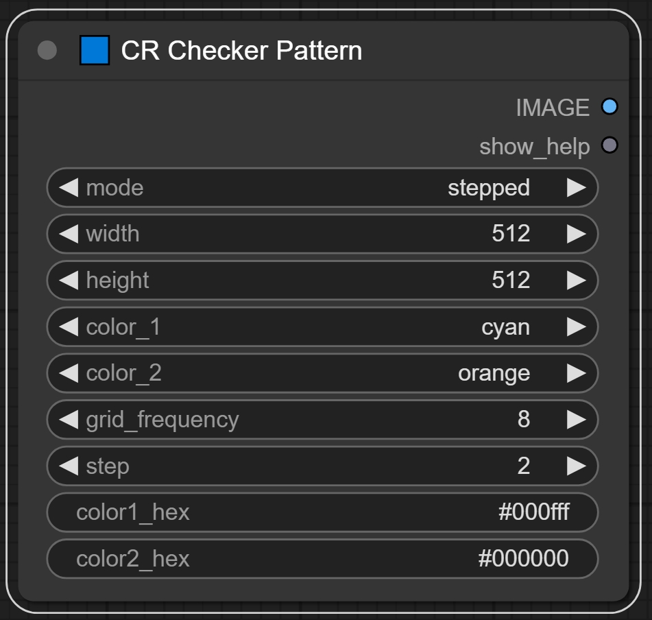Screen dimensions: 652x620
Task: Increase grid_frequency using the right arrow
Action: point(576,420)
